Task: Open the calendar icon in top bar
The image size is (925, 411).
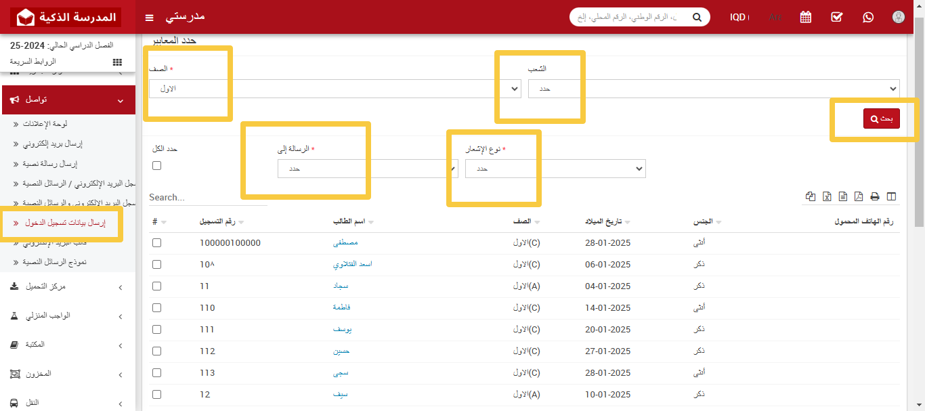Action: (x=805, y=17)
